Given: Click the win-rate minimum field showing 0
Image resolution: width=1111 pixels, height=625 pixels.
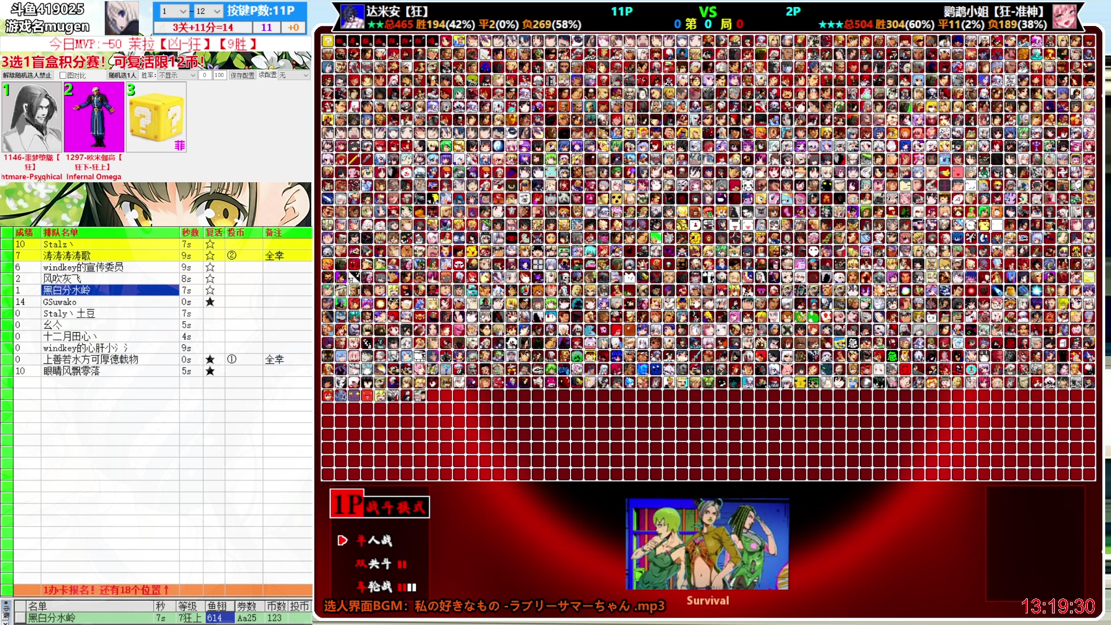Looking at the screenshot, I should click(x=205, y=75).
